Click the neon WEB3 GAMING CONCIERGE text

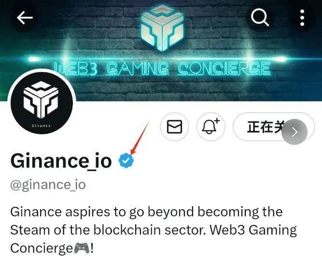162,69
